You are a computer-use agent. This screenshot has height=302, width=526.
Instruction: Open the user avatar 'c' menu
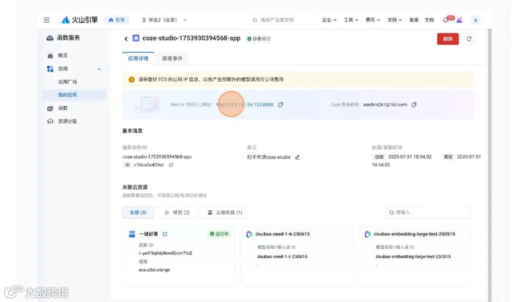[476, 20]
